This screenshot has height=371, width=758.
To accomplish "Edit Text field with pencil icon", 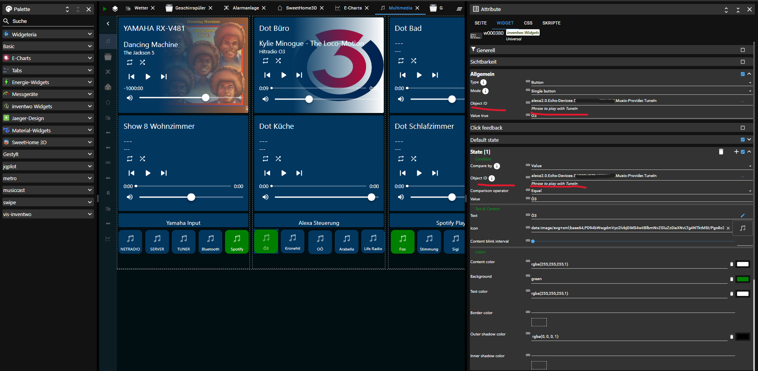I will 742,216.
